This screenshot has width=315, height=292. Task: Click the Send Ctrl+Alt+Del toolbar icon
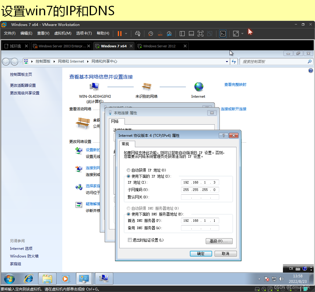[x=138, y=34]
